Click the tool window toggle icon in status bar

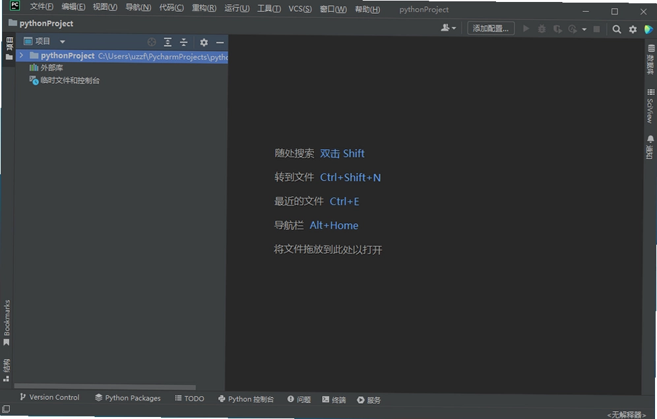tap(6, 408)
